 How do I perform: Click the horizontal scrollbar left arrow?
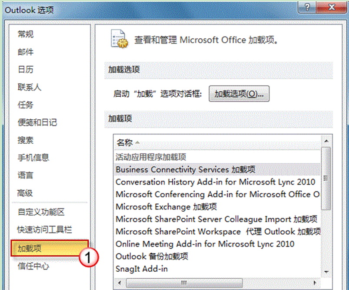coord(118,283)
